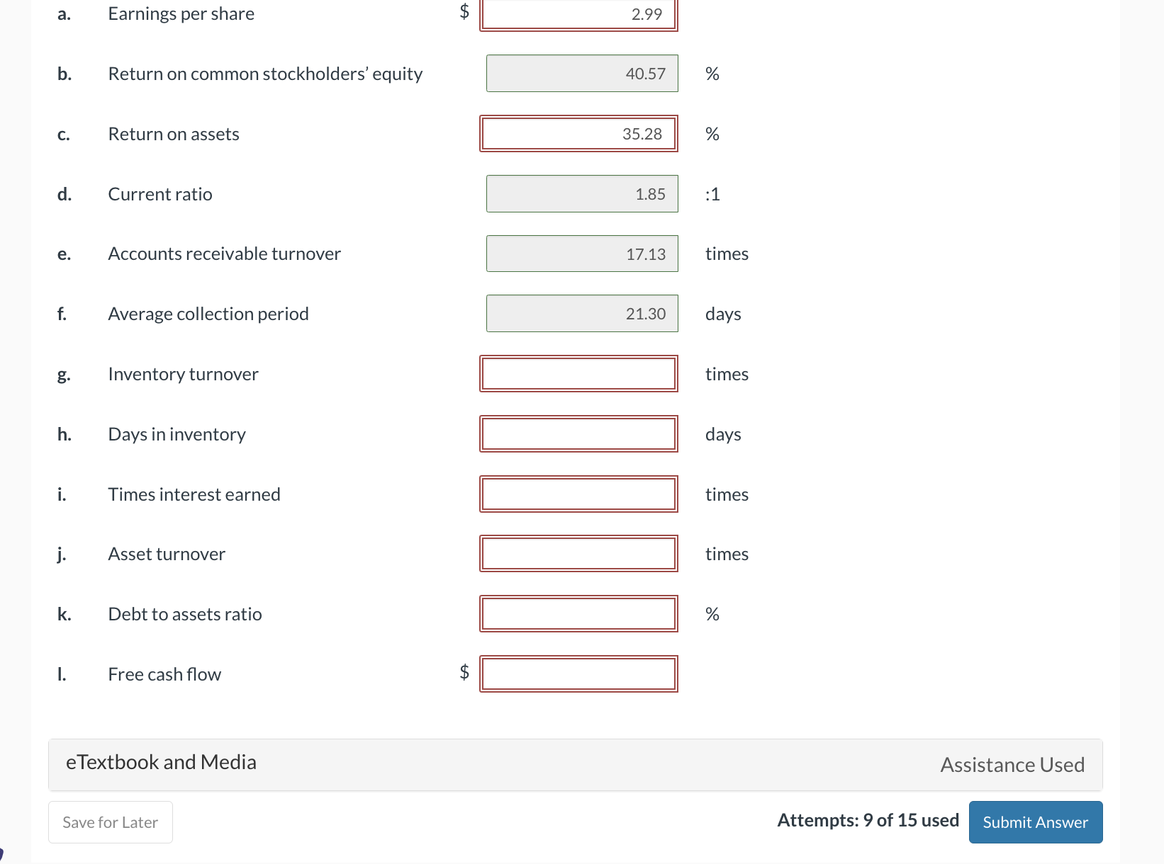
Task: Click the Free cash flow dollar field
Action: (578, 673)
